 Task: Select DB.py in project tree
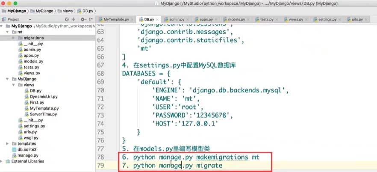point(35,91)
